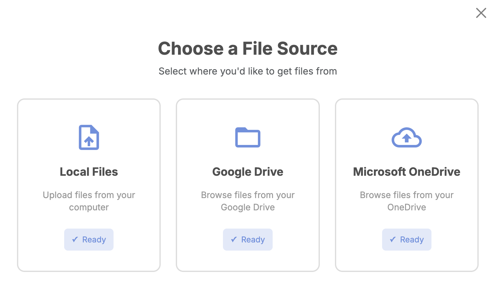Image resolution: width=495 pixels, height=288 pixels.
Task: Click 'Browse files from your OneDrive' text
Action: click(407, 201)
